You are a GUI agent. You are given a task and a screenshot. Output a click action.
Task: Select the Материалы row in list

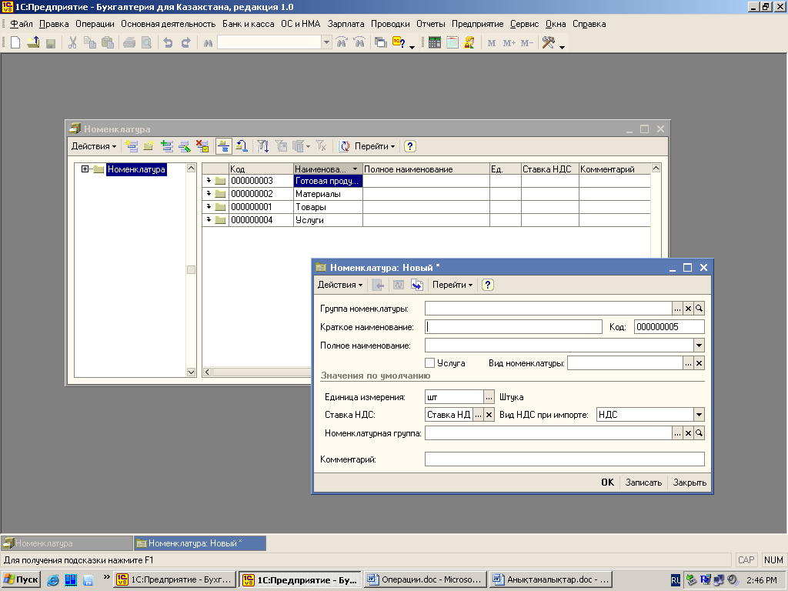pos(426,193)
